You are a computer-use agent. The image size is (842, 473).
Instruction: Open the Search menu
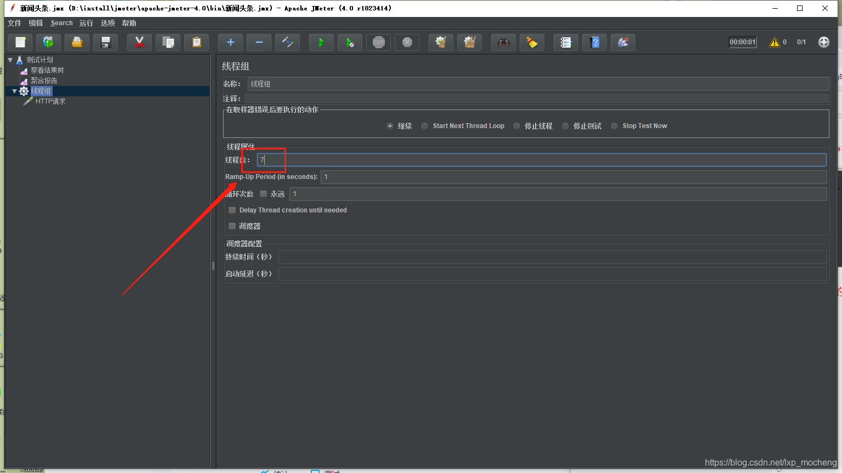[61, 23]
